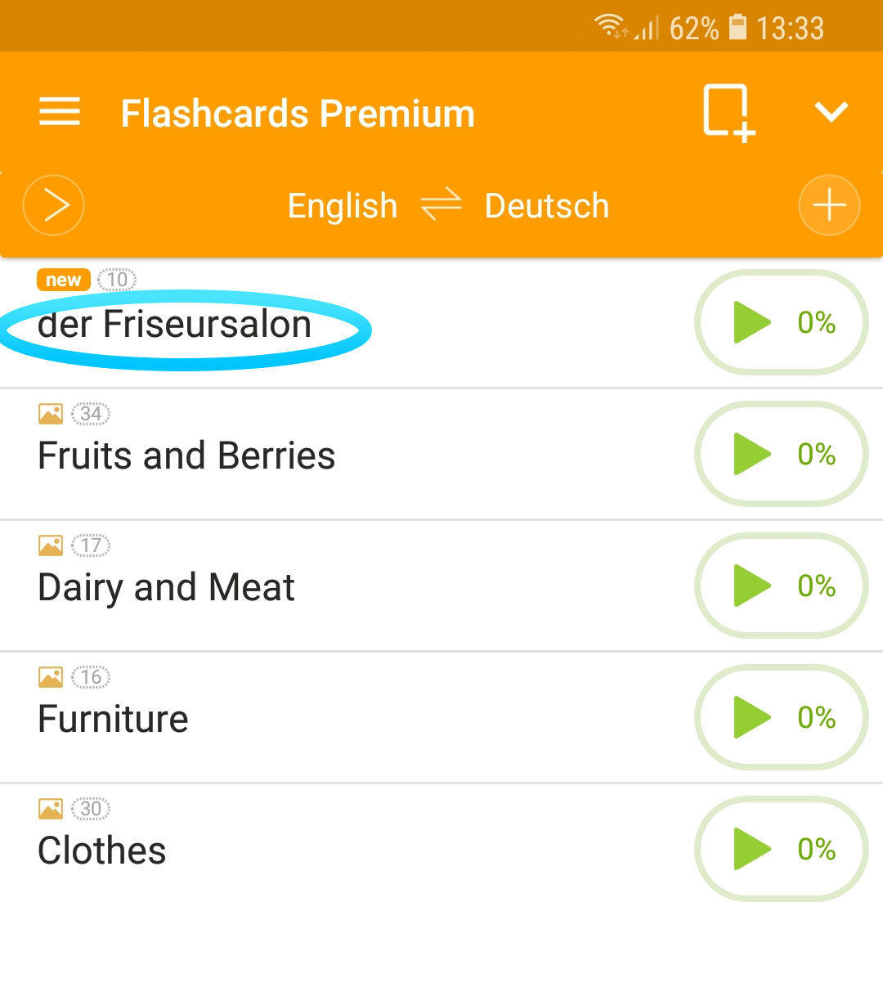
Task: Play the Fruits and Berries set
Action: [781, 454]
